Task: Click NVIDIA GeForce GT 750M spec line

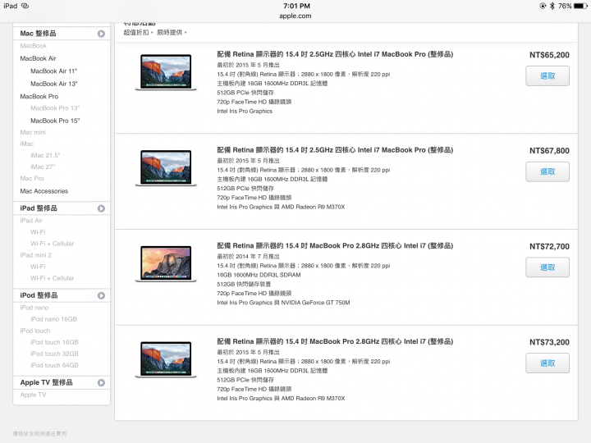Action: (x=283, y=303)
